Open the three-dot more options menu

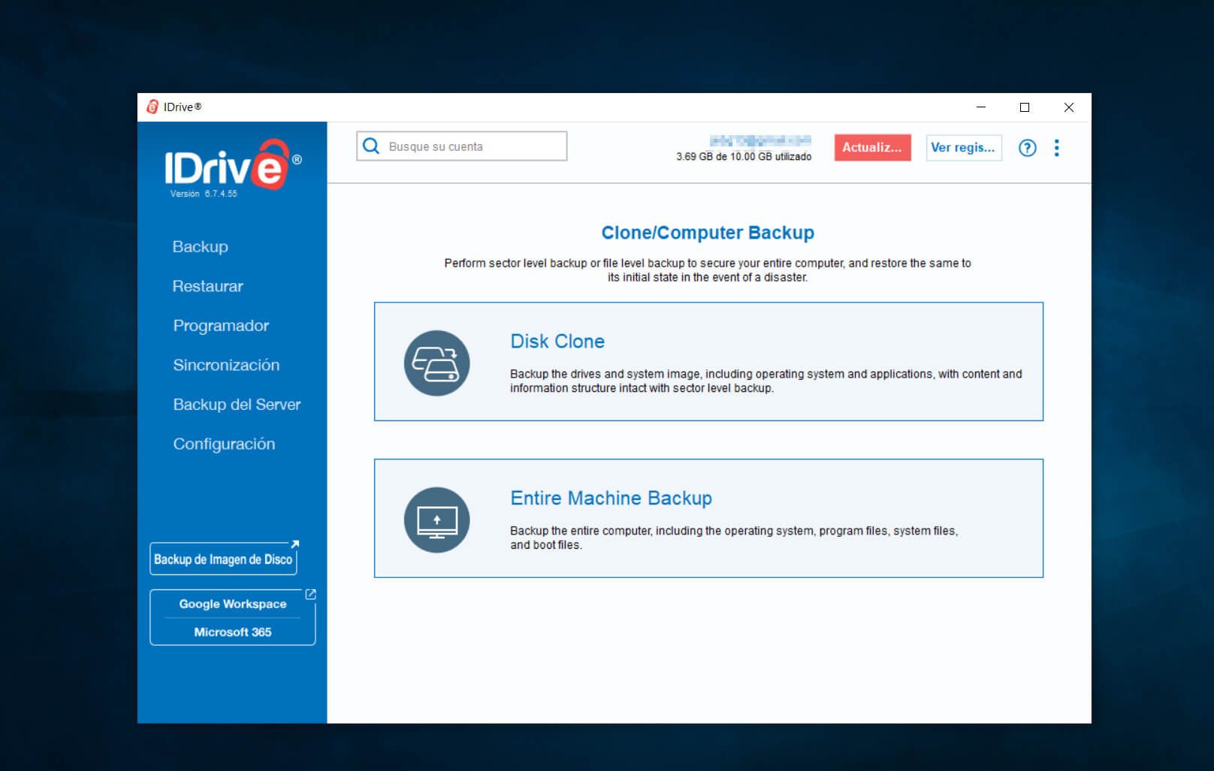tap(1057, 148)
